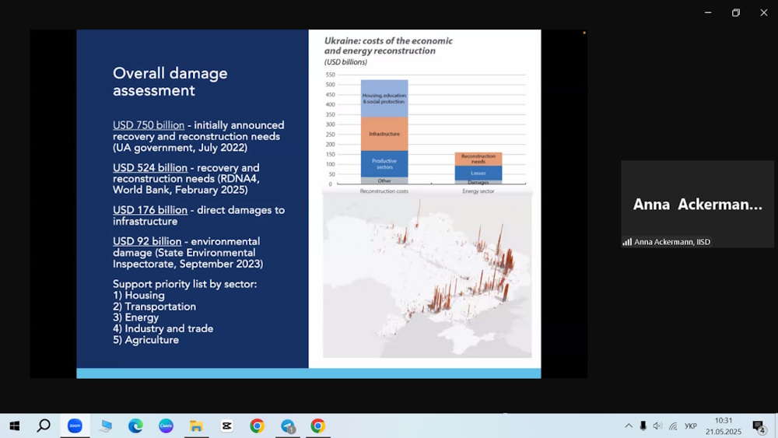The image size is (778, 438).
Task: Select Anna Ackermann's participant video tile
Action: click(697, 204)
